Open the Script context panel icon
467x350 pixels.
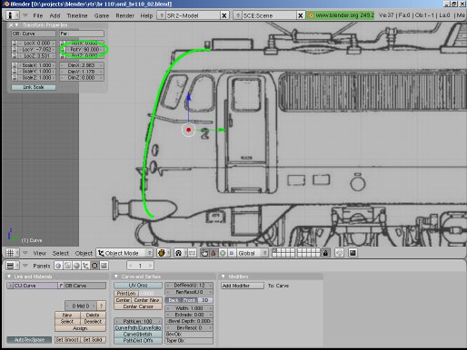click(67, 266)
